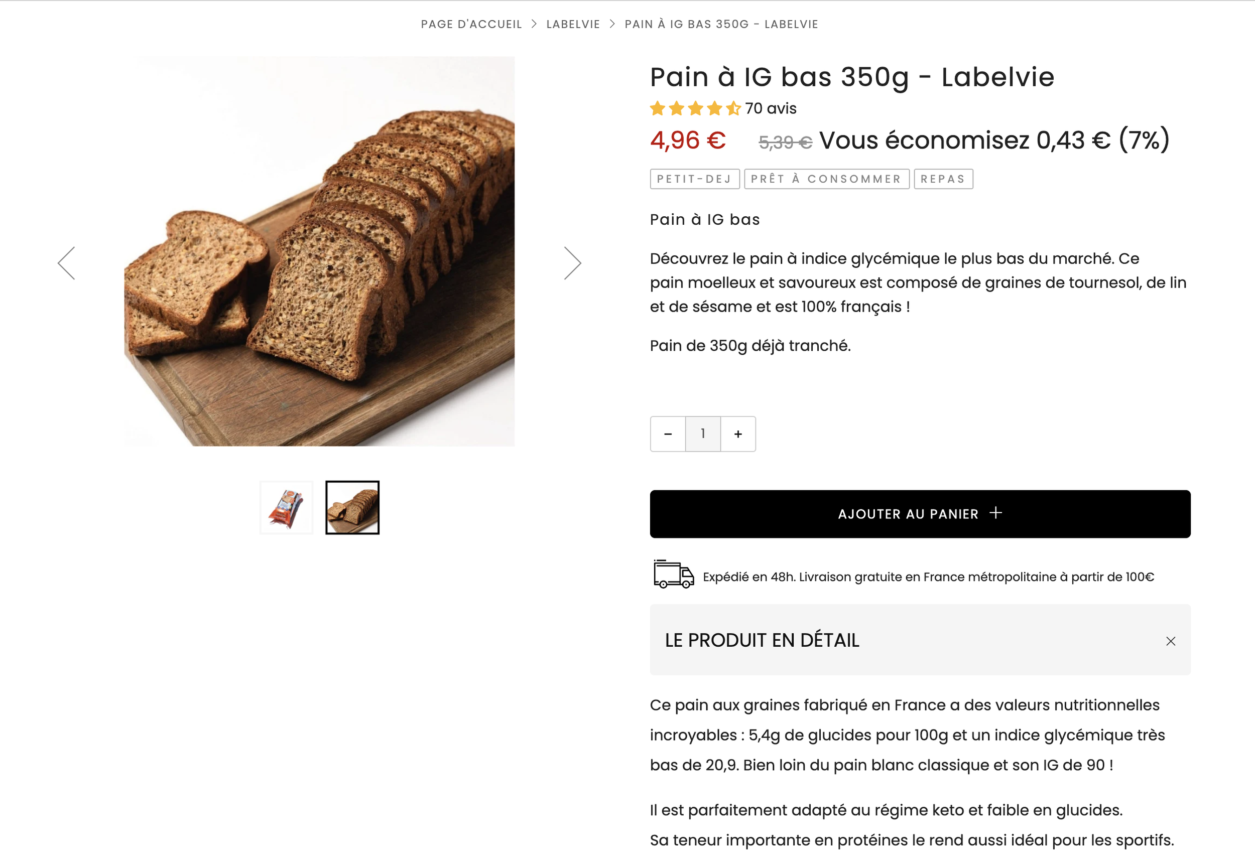Show previous product image with left arrow
1255x864 pixels.
tap(66, 263)
